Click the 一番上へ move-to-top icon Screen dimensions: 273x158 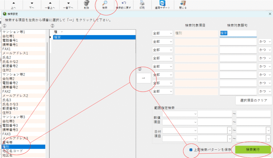(50, 3)
